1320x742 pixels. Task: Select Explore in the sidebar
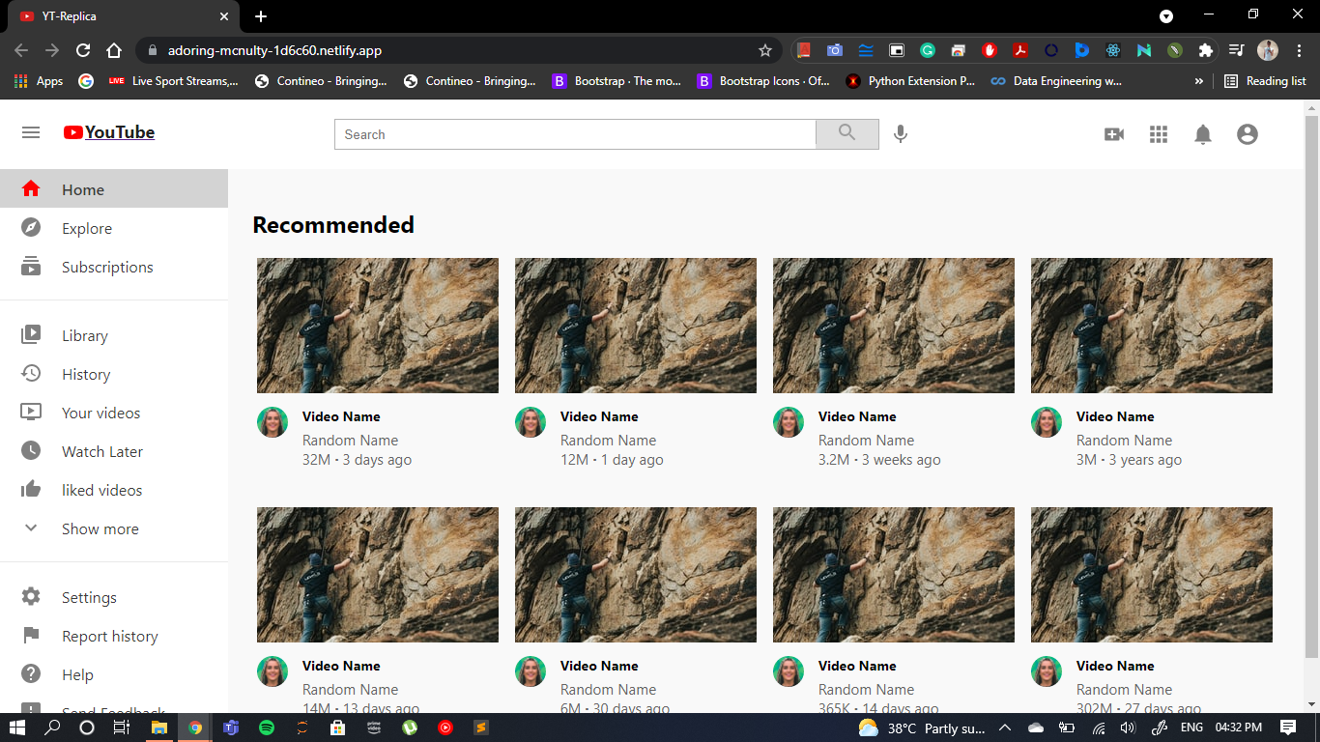(114, 228)
